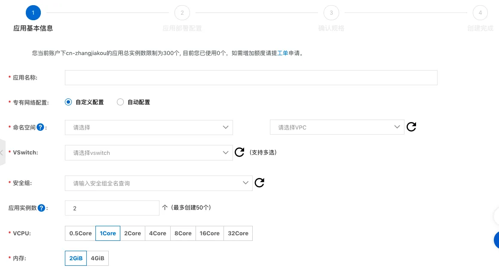The width and height of the screenshot is (499, 274).
Task: Go to the 应用部署配置 step
Action: [x=182, y=12]
